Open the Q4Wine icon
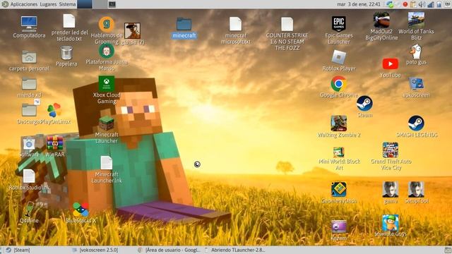452x254 pixels. [29, 210]
